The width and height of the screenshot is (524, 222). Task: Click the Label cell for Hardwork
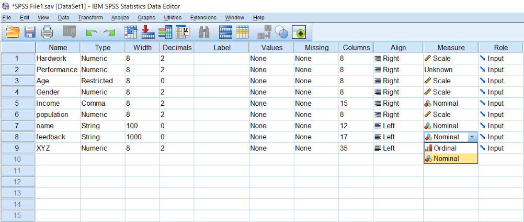pyautogui.click(x=221, y=59)
